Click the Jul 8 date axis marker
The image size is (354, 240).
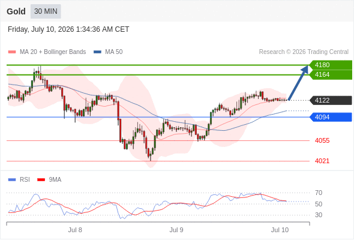(x=75, y=230)
